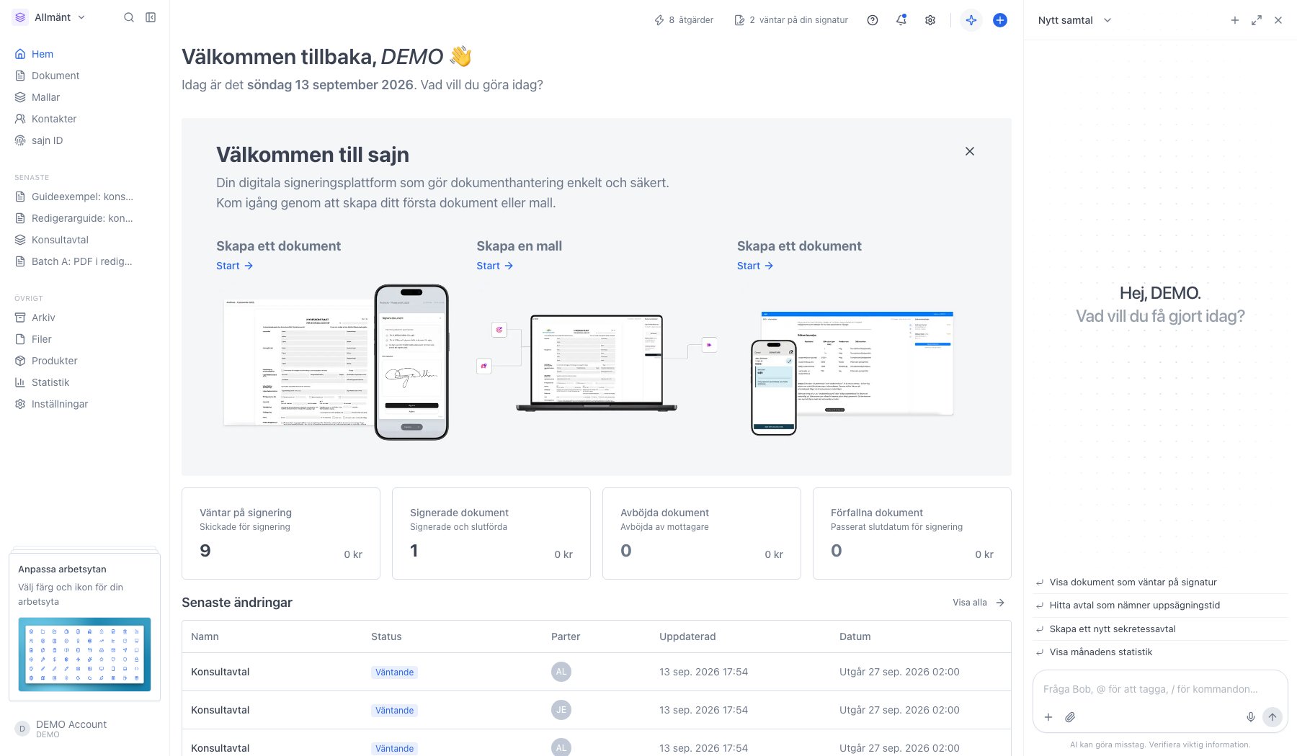Open 2 väntar på din signatur
Image resolution: width=1297 pixels, height=756 pixels.
click(790, 20)
